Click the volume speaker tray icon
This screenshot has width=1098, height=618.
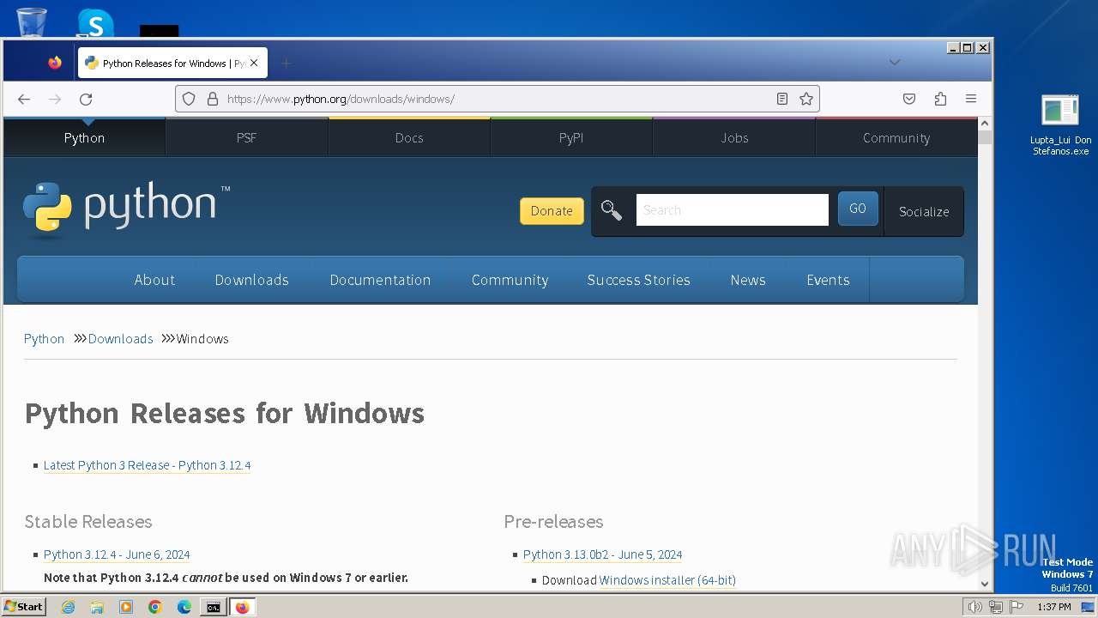pyautogui.click(x=975, y=607)
